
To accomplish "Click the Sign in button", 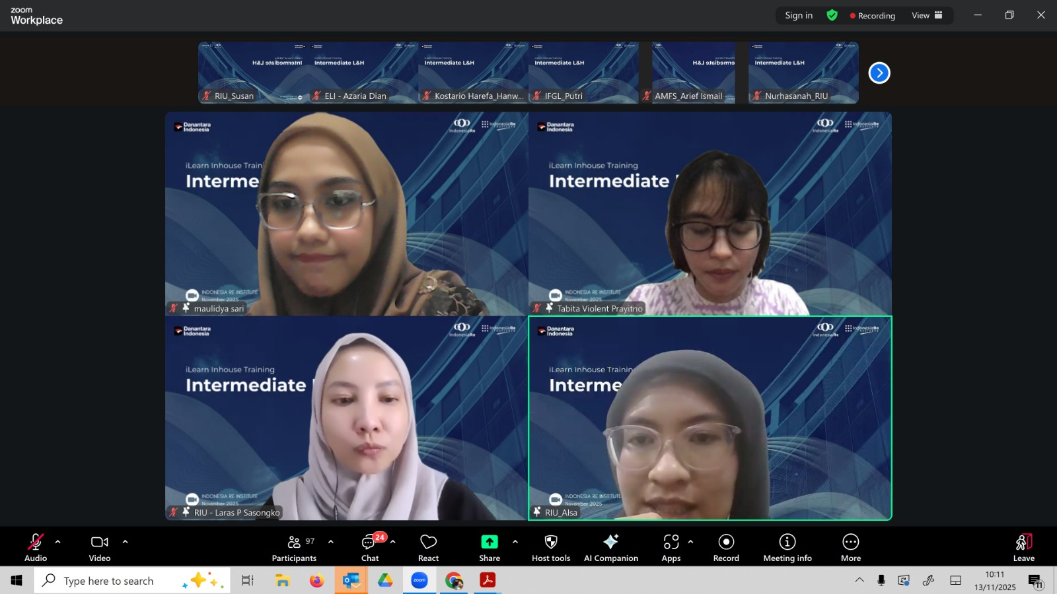I will coord(799,15).
